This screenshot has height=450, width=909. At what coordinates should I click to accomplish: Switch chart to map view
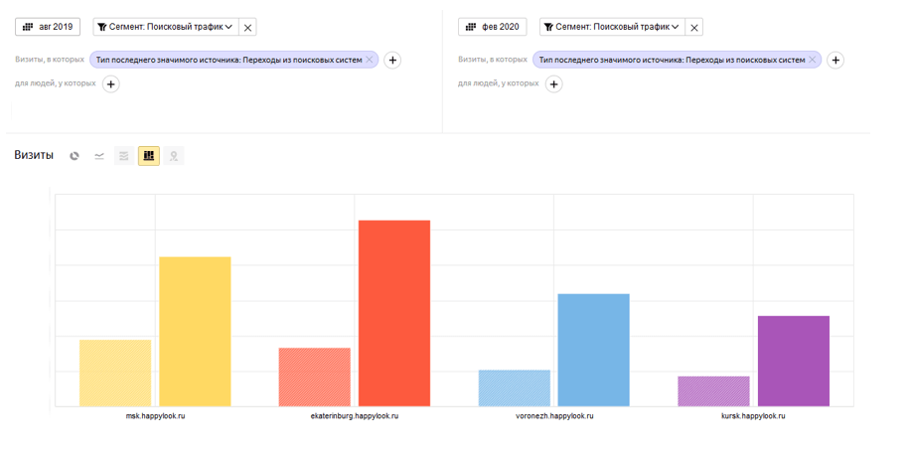(x=174, y=155)
